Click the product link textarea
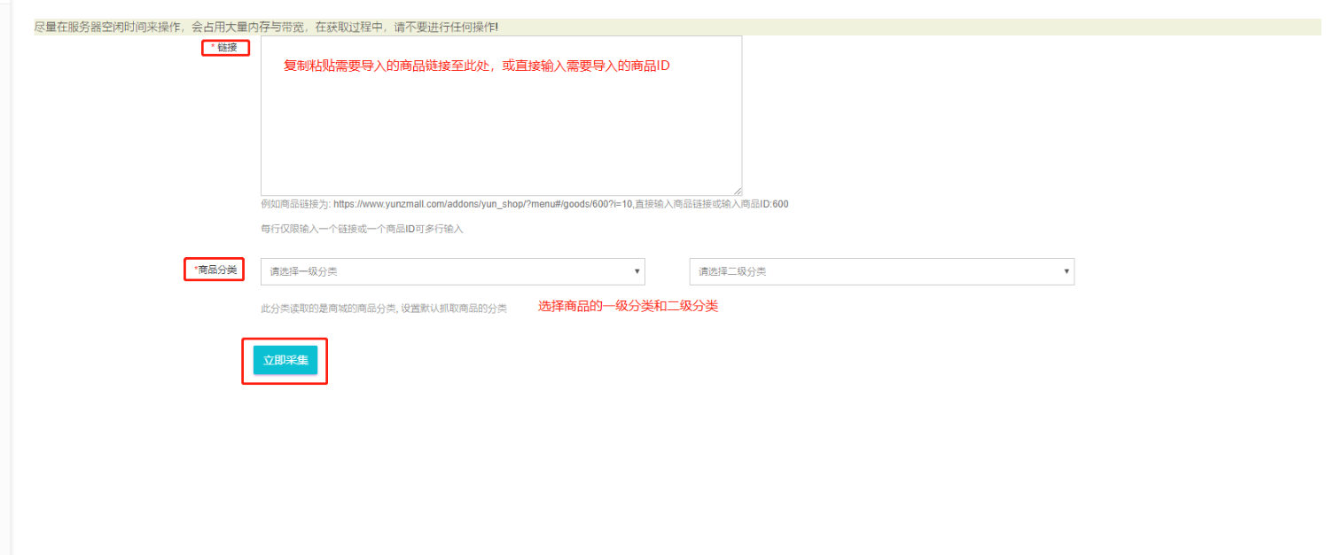Image resolution: width=1336 pixels, height=555 pixels. 501,115
